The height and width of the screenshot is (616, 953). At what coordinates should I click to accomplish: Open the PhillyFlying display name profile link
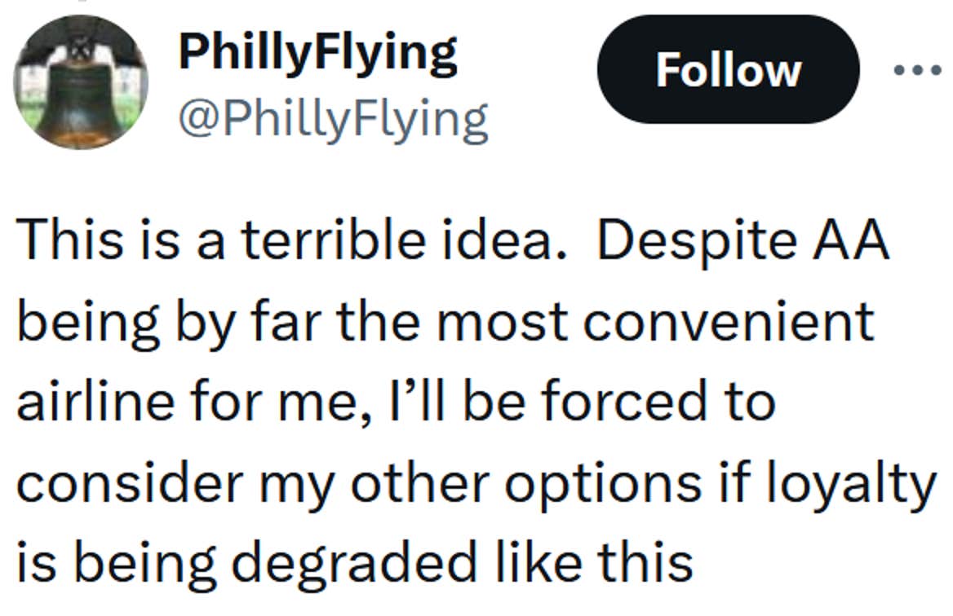click(x=317, y=54)
